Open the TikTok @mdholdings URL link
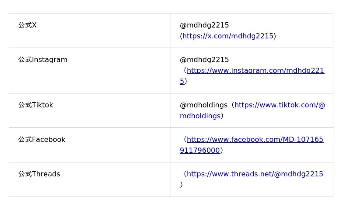Viewport: 350px width, 210px height. (280, 105)
